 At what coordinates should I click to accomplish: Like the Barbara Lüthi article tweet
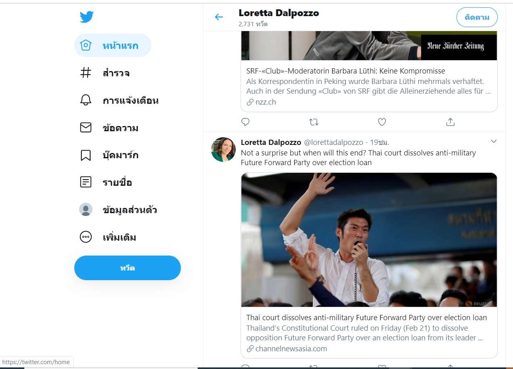[x=382, y=122]
